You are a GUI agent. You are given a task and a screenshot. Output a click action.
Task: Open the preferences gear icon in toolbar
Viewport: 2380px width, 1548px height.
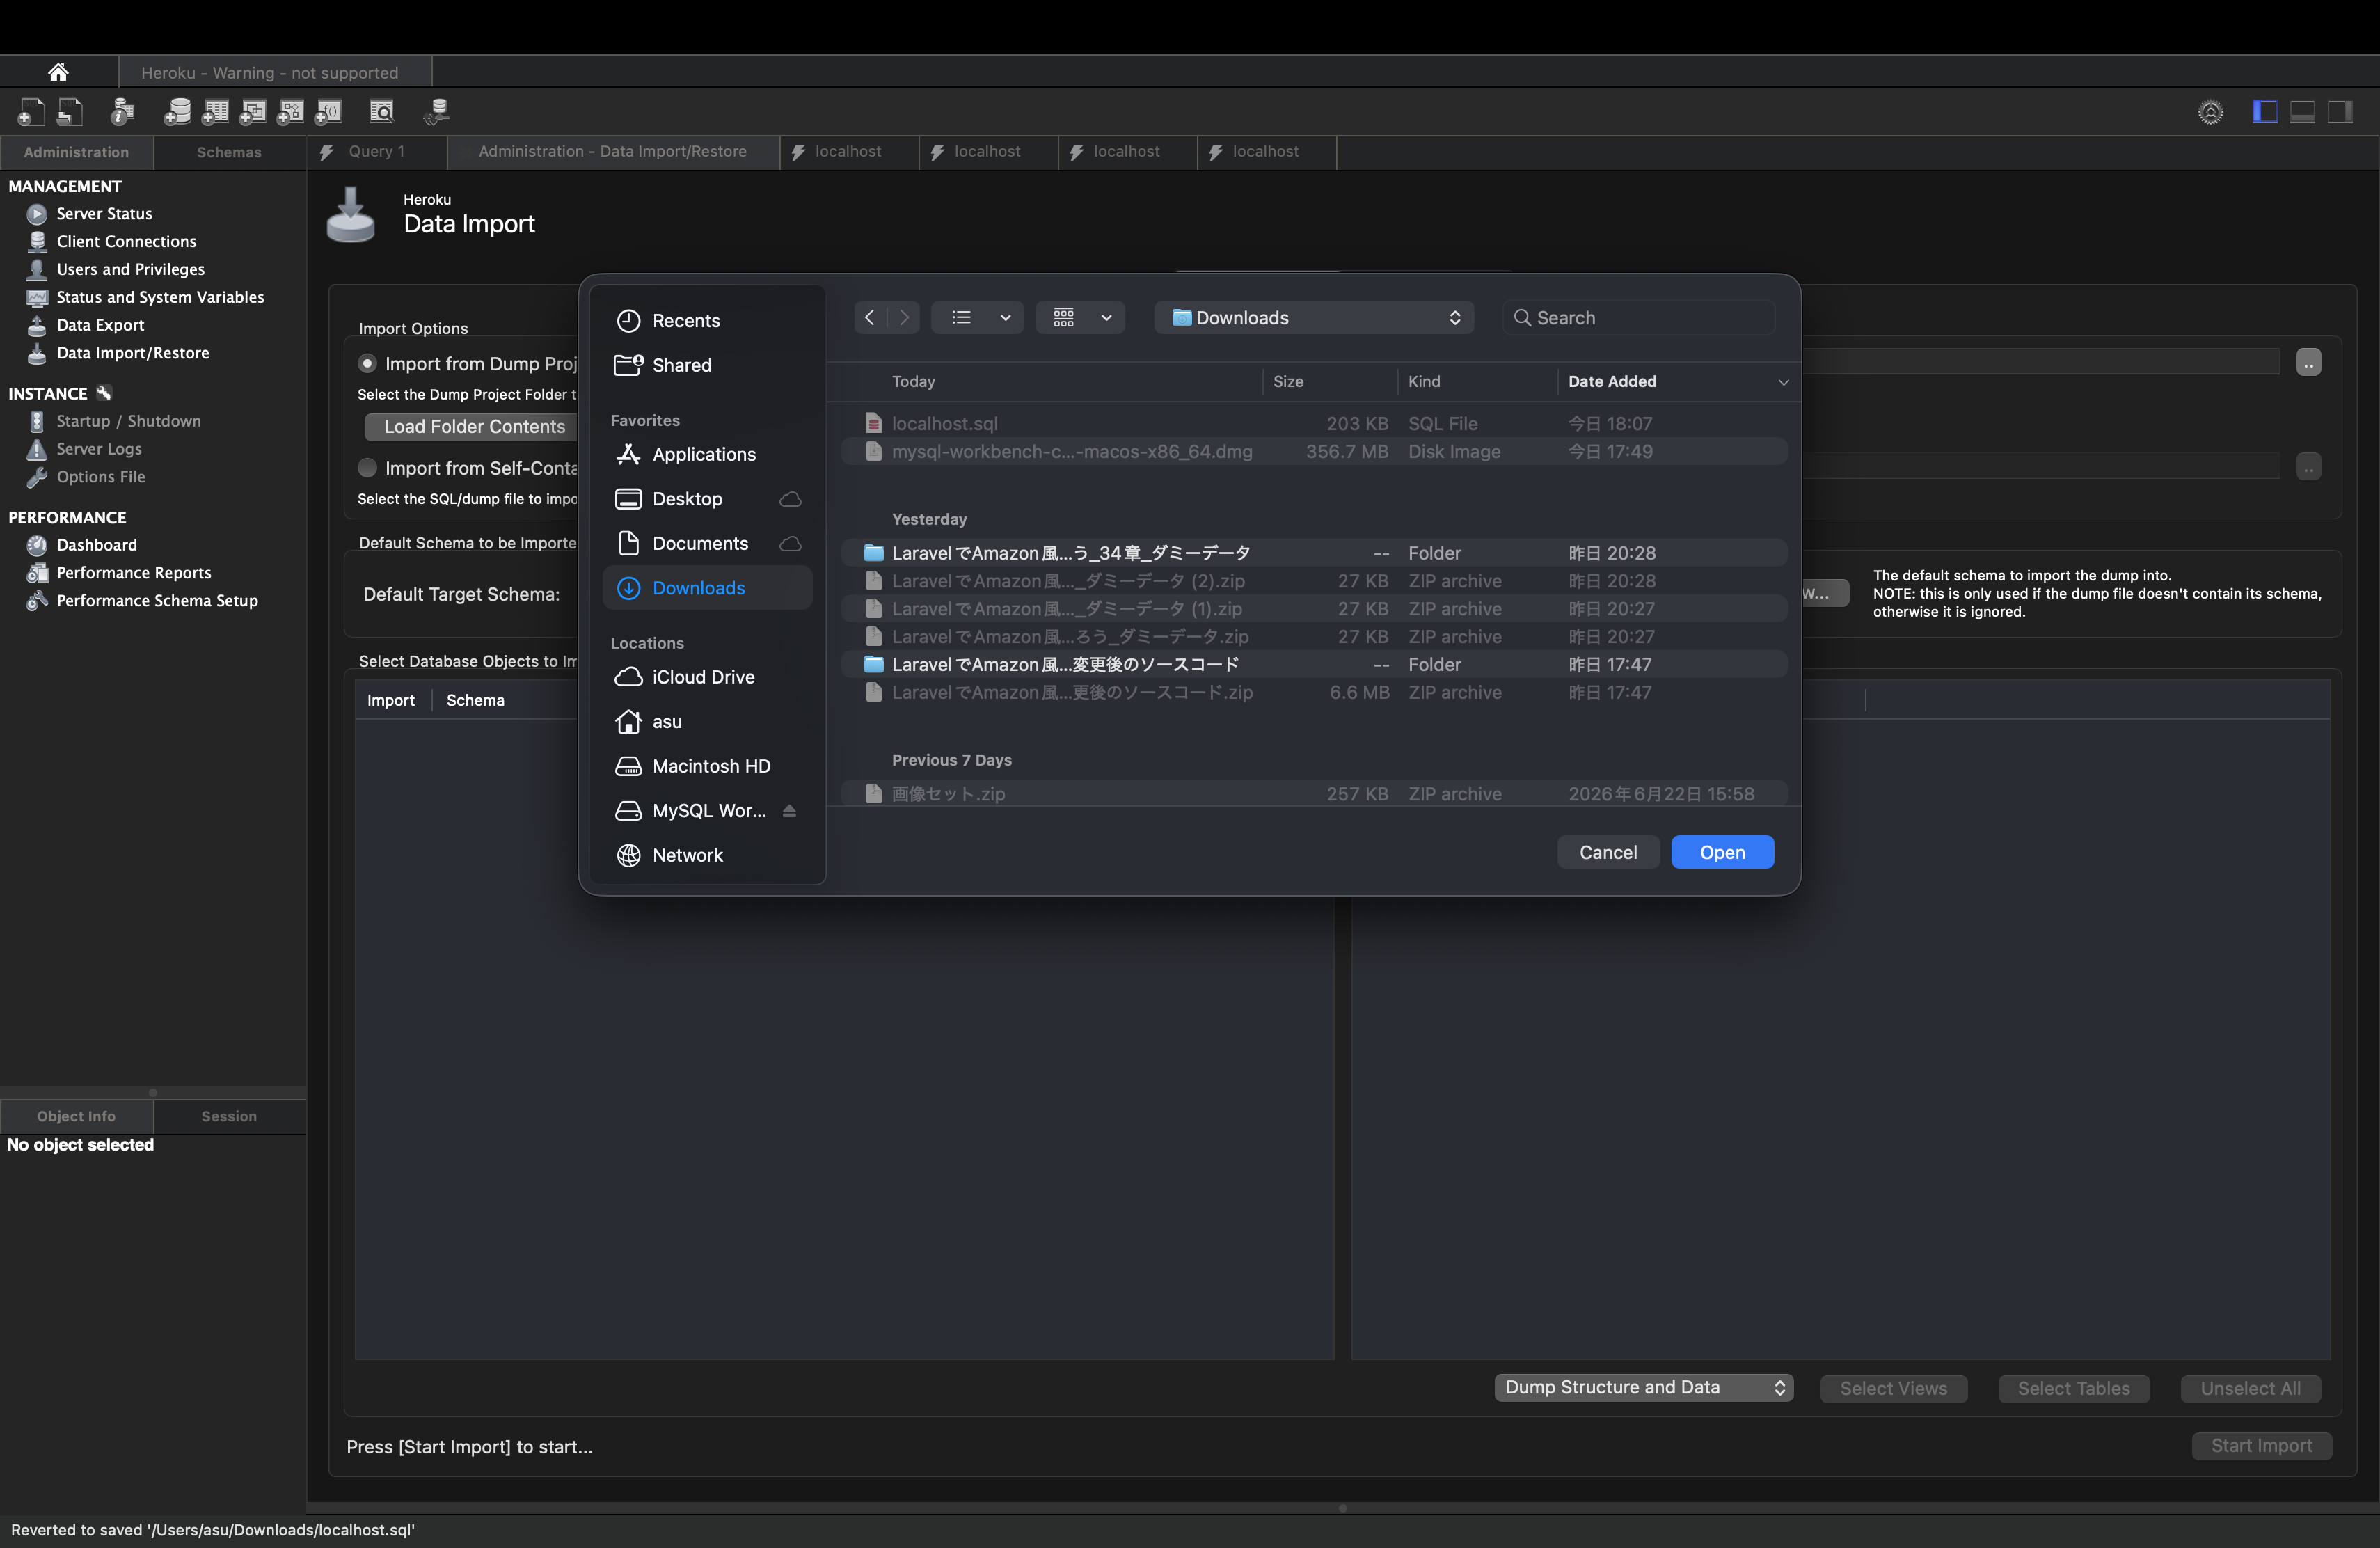pos(2210,112)
